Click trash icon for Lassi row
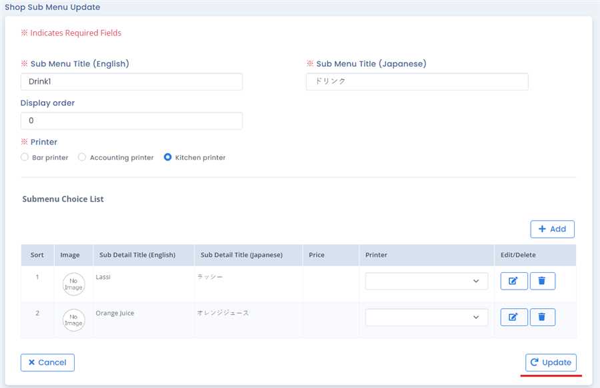 click(x=542, y=281)
